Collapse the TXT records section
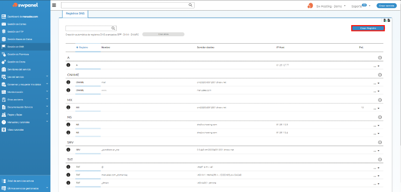This screenshot has width=401, height=192. (380, 159)
